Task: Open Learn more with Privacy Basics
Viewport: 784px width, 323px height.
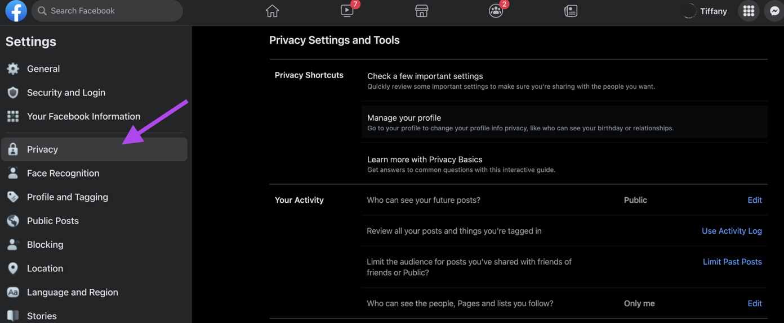Action: (x=564, y=163)
